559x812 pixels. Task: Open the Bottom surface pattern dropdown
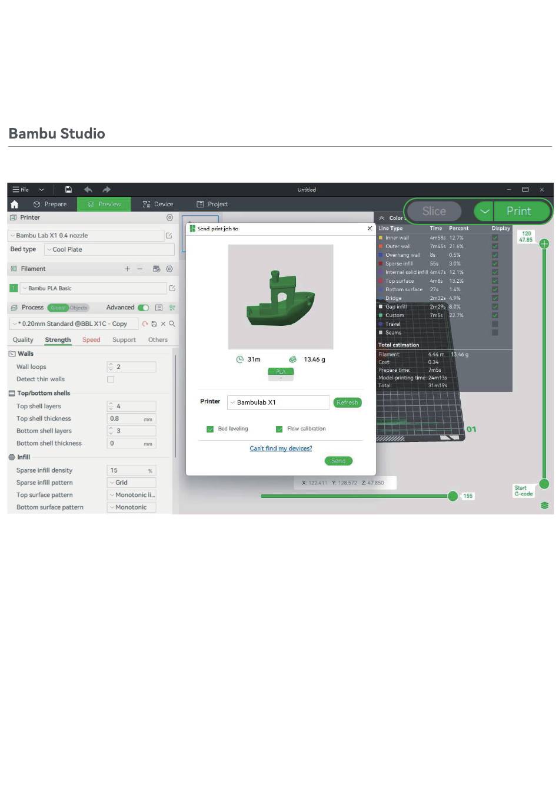tap(131, 507)
